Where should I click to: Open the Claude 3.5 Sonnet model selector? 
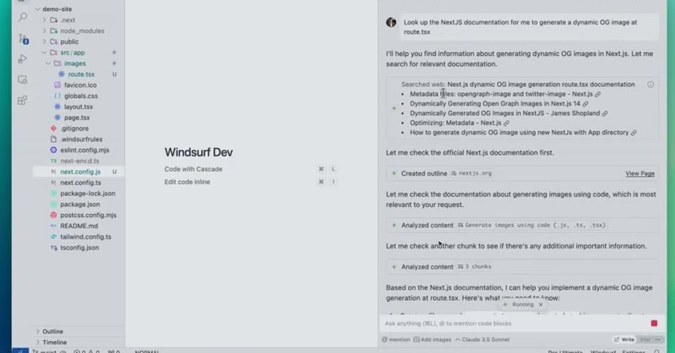coord(482,340)
